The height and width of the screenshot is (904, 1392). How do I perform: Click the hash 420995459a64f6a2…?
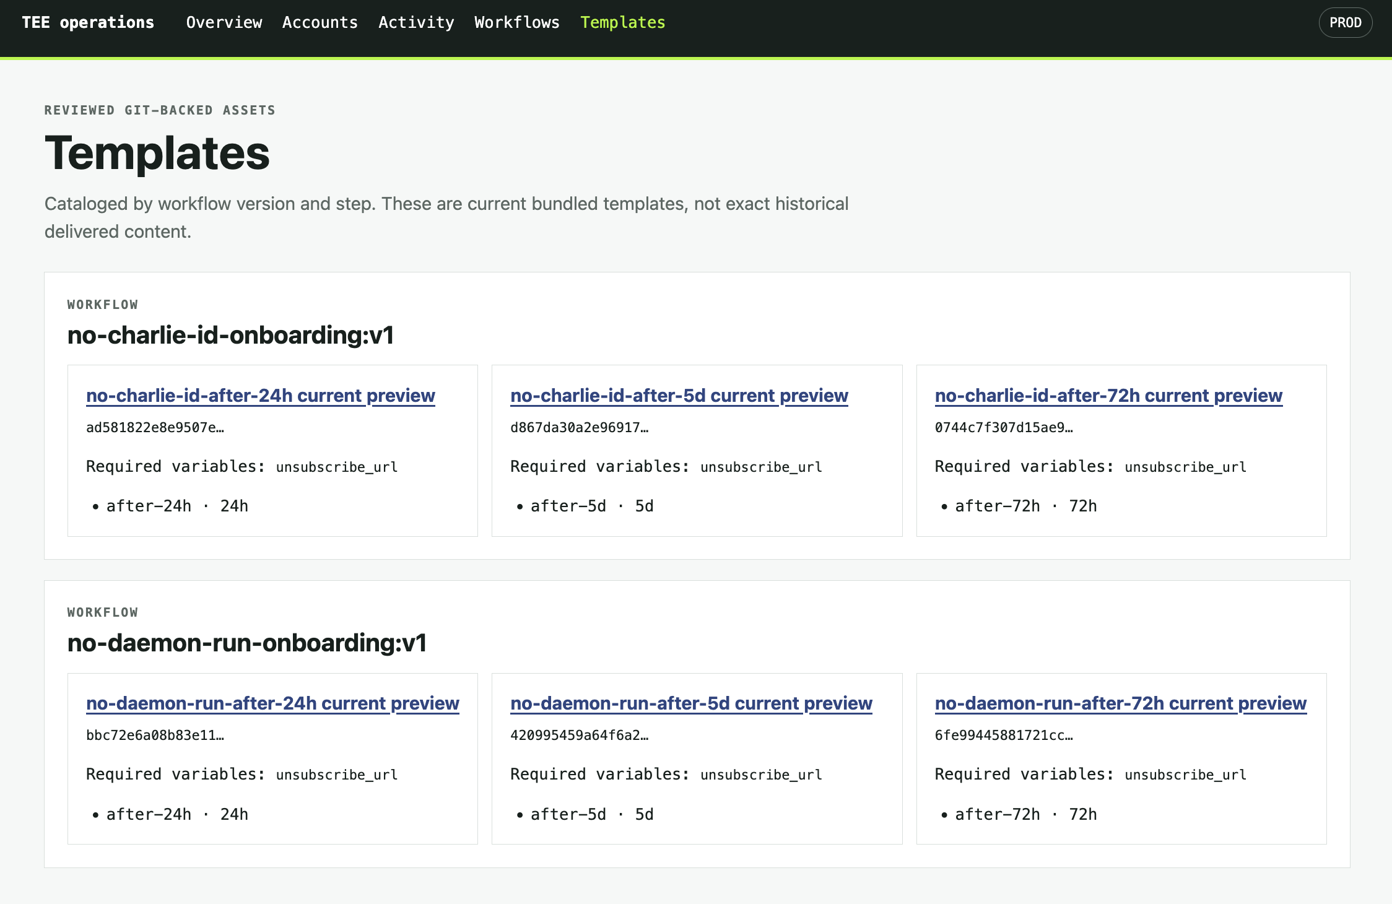coord(579,735)
